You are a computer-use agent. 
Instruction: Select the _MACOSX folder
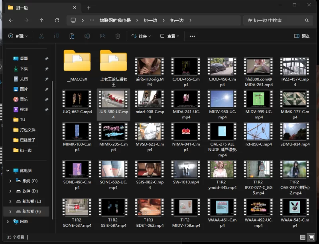tap(77, 66)
